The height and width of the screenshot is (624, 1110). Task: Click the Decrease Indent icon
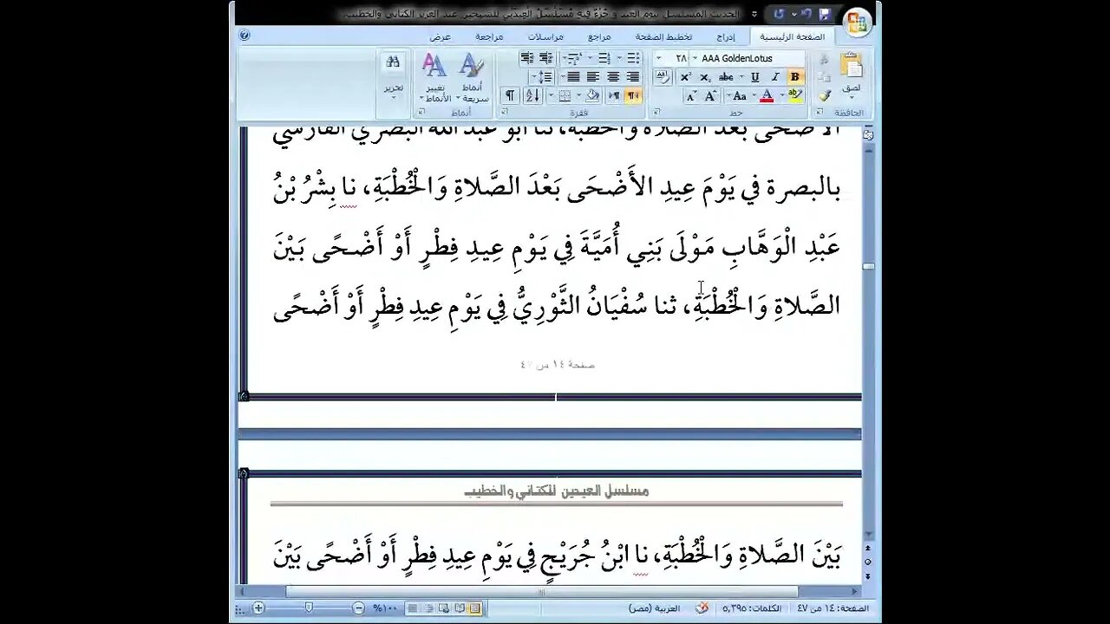tap(546, 58)
